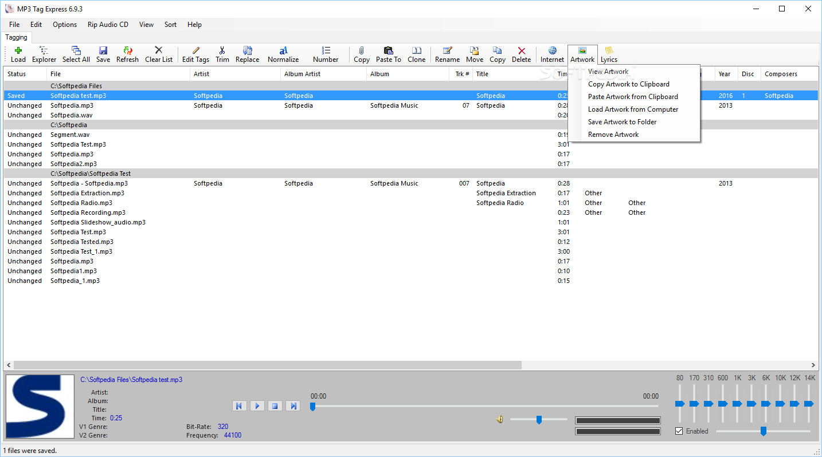This screenshot has width=822, height=457.
Task: Sort by the Artist column header
Action: (236, 74)
